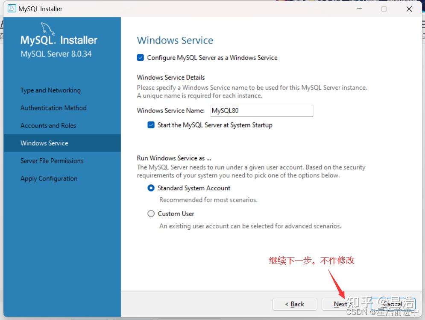Click the 'Windows Service' page heading

pos(175,41)
